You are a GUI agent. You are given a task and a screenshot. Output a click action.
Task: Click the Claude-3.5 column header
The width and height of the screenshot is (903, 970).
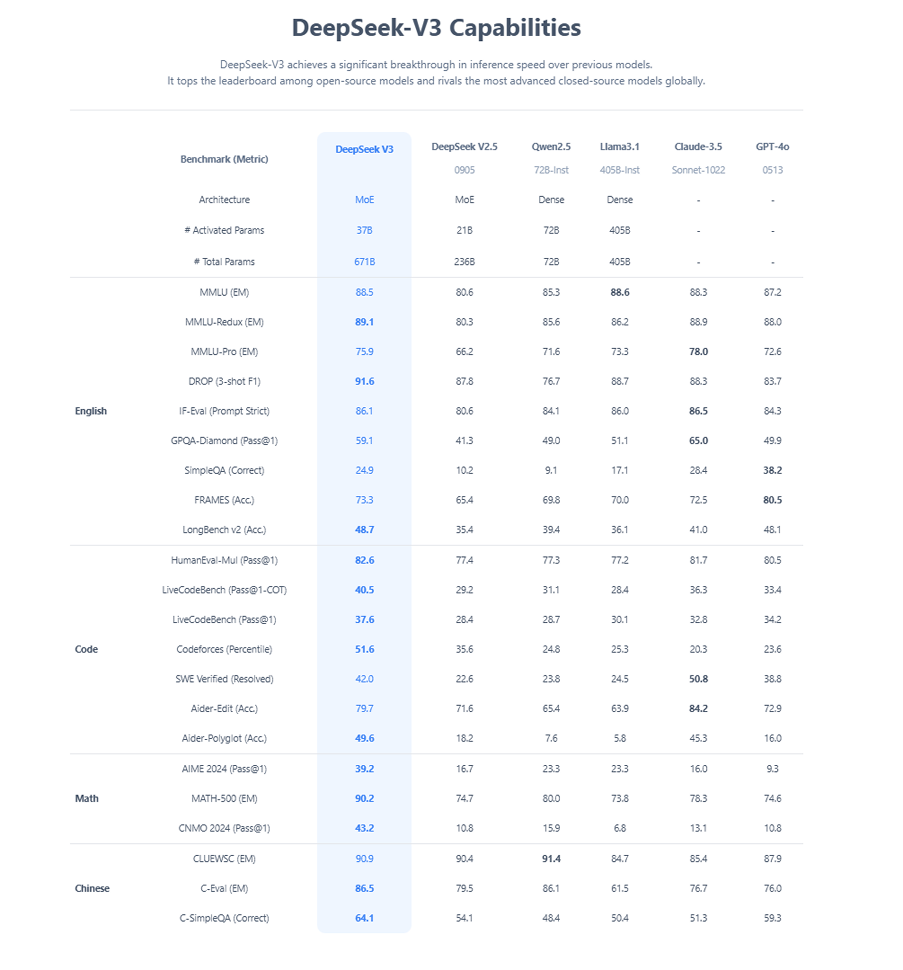[x=698, y=146]
